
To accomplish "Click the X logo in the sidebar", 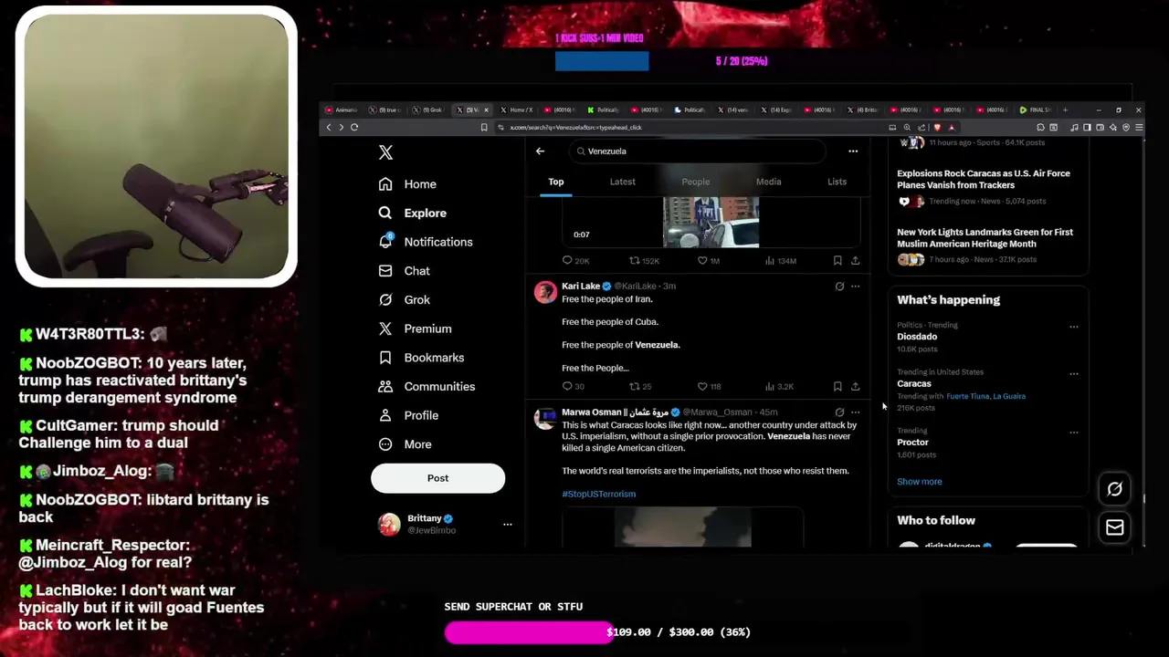I will tap(385, 153).
